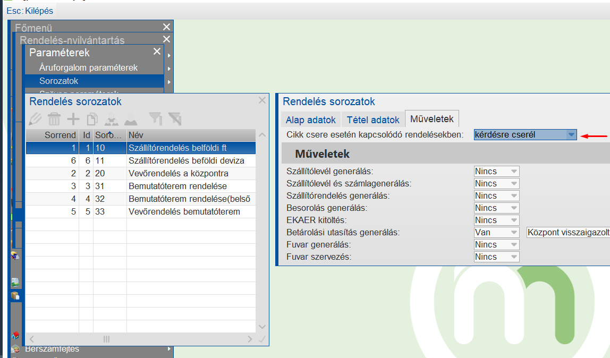This screenshot has width=610, height=358.
Task: Switch to the Alap adatok tab
Action: pyautogui.click(x=311, y=120)
